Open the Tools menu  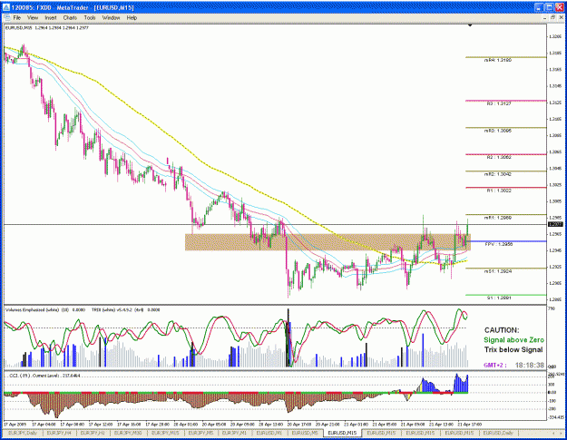tap(90, 18)
